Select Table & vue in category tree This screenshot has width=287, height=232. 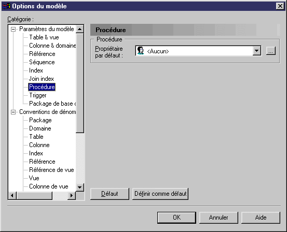44,37
